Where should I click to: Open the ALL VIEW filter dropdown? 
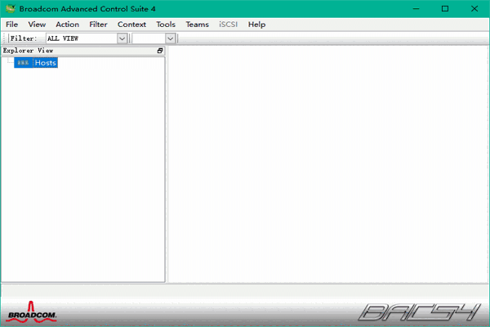tap(122, 38)
